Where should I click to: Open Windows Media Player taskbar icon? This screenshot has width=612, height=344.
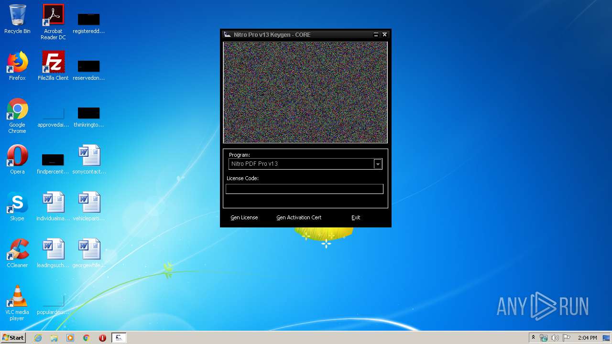pos(70,338)
